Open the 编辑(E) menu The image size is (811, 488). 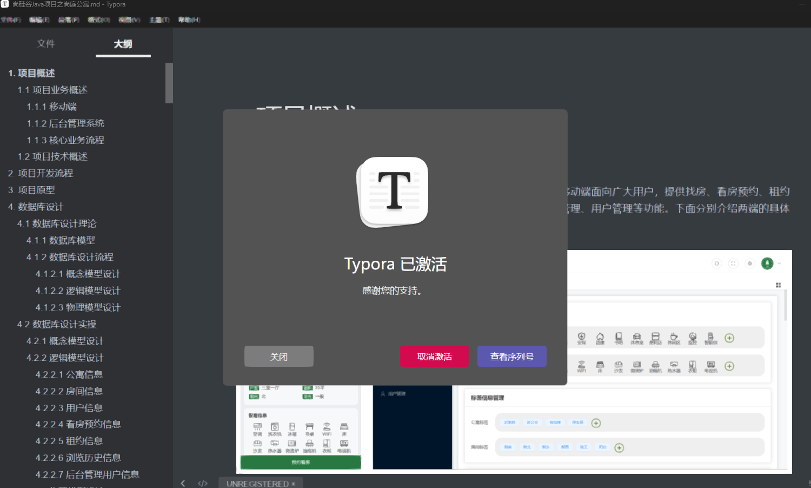coord(39,20)
